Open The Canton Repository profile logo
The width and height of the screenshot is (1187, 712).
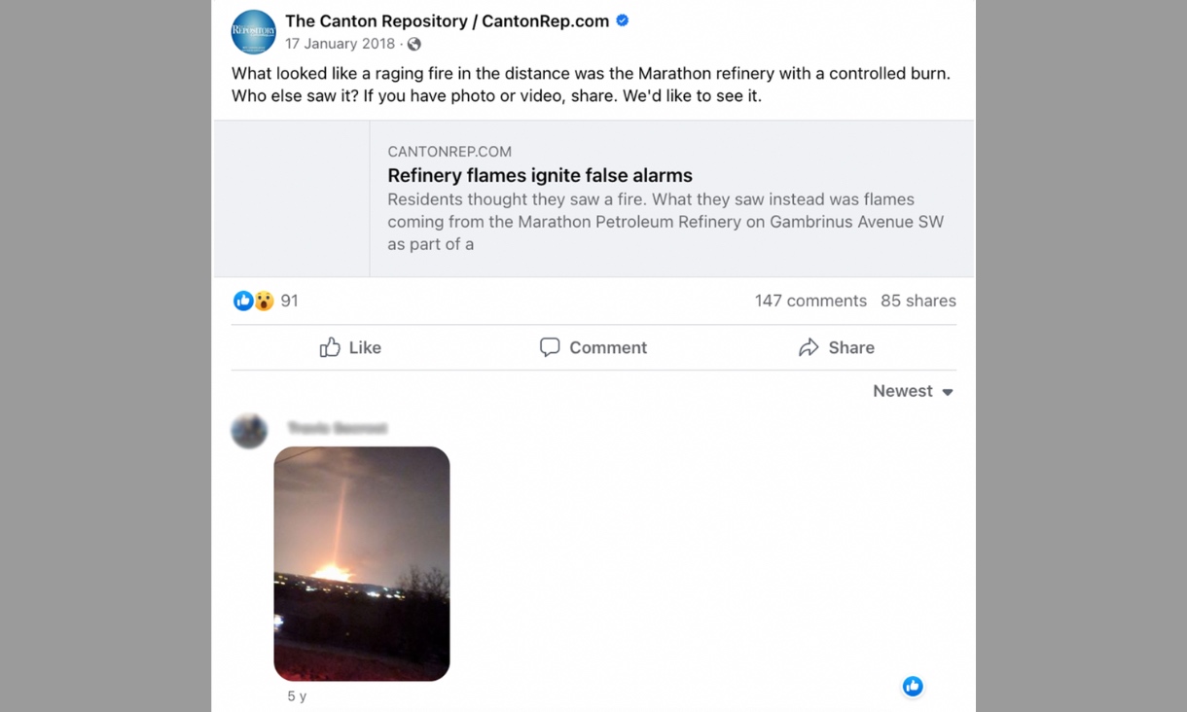pyautogui.click(x=253, y=32)
